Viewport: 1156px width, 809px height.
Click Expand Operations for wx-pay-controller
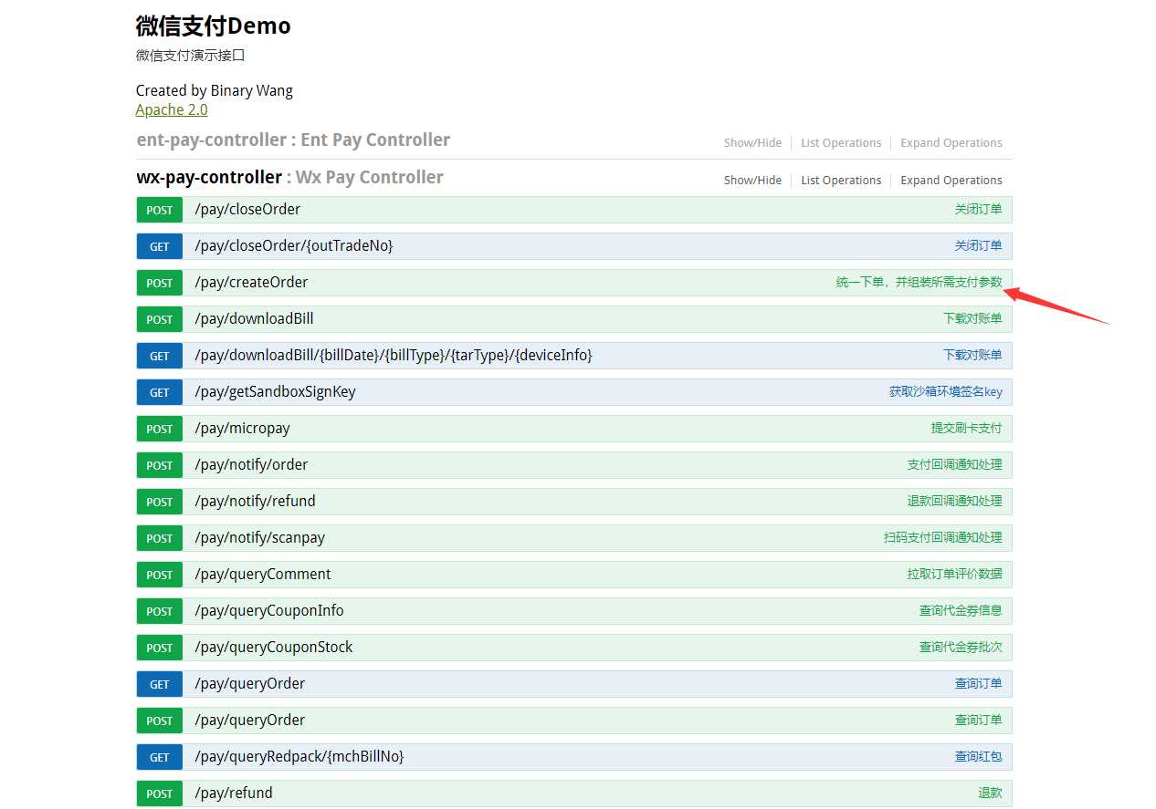pyautogui.click(x=951, y=181)
